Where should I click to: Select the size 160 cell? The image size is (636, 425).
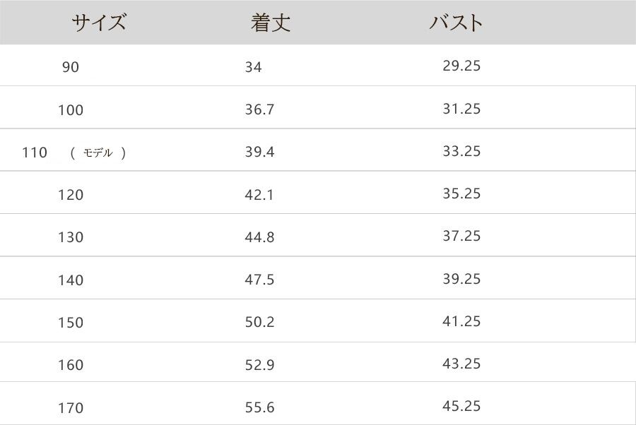point(71,365)
